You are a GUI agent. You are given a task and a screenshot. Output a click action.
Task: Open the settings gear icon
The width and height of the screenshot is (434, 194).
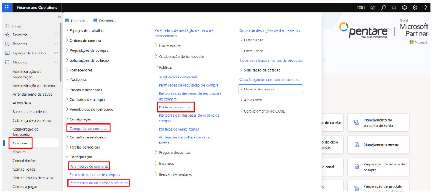pyautogui.click(x=415, y=8)
